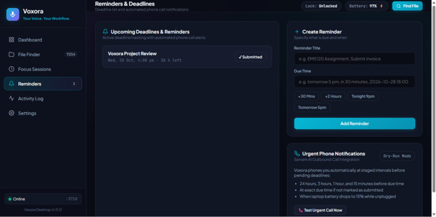Open the Dashboard page
The height and width of the screenshot is (217, 436).
pyautogui.click(x=43, y=40)
